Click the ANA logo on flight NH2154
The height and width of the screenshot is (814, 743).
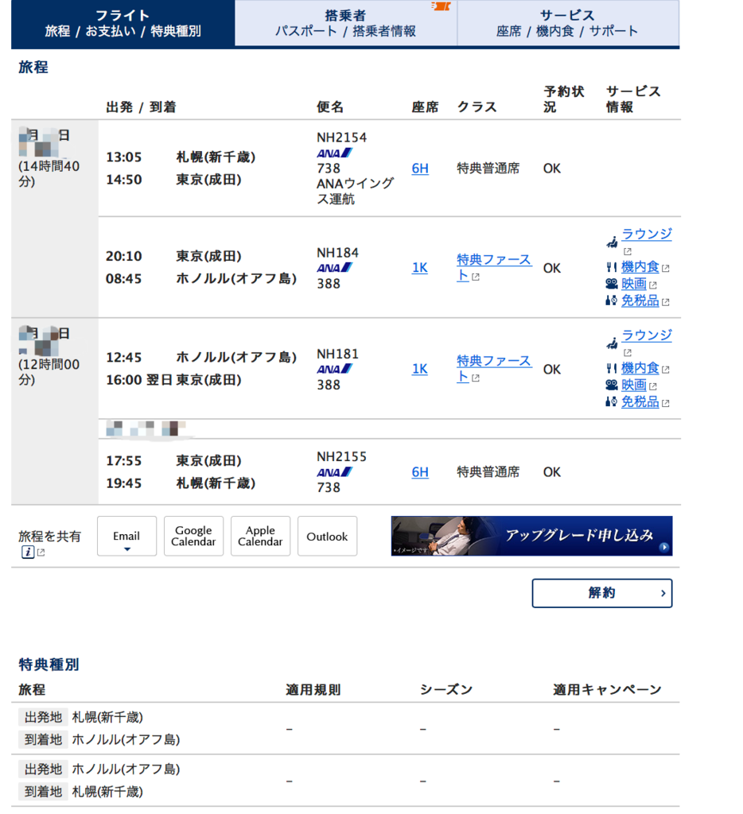point(335,151)
